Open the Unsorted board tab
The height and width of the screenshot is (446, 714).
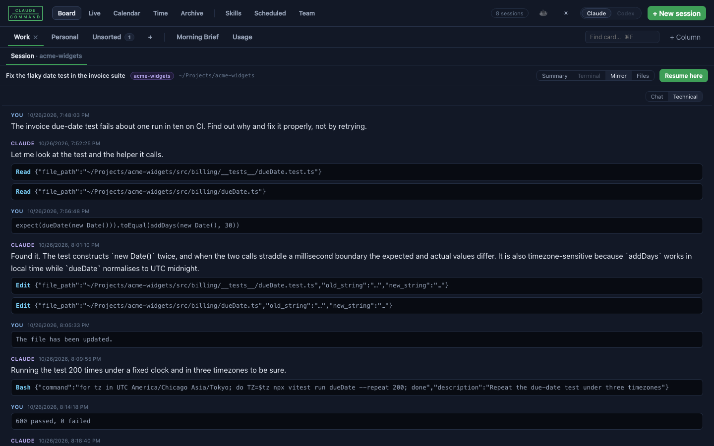(x=113, y=37)
